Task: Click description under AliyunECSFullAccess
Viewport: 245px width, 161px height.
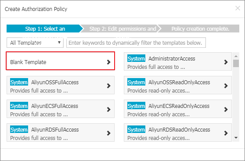Action: coord(39,114)
